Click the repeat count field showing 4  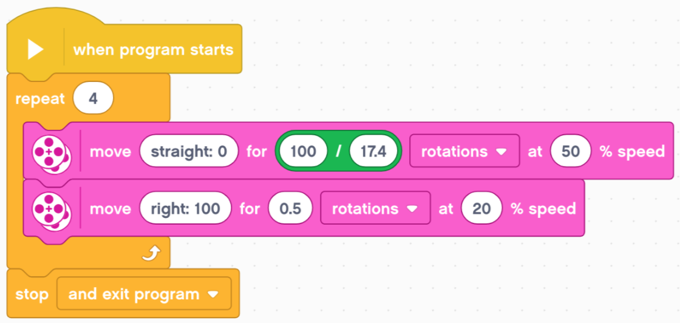pos(93,99)
